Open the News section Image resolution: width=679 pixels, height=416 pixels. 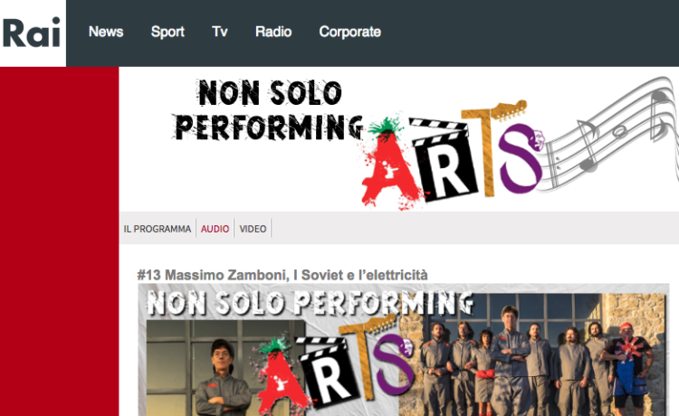[x=106, y=32]
